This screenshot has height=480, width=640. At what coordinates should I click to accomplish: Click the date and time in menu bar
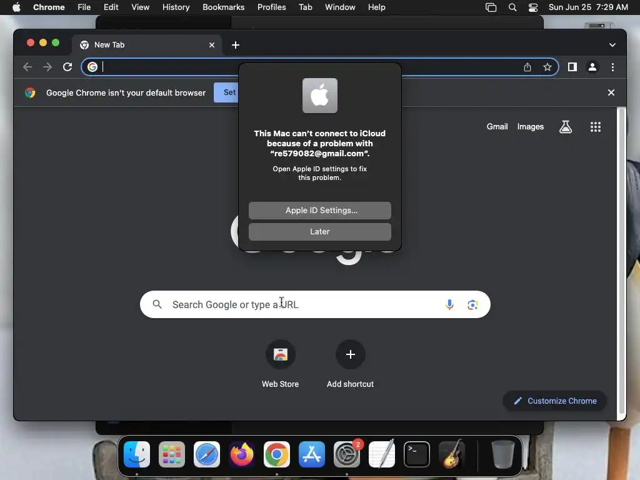click(588, 7)
